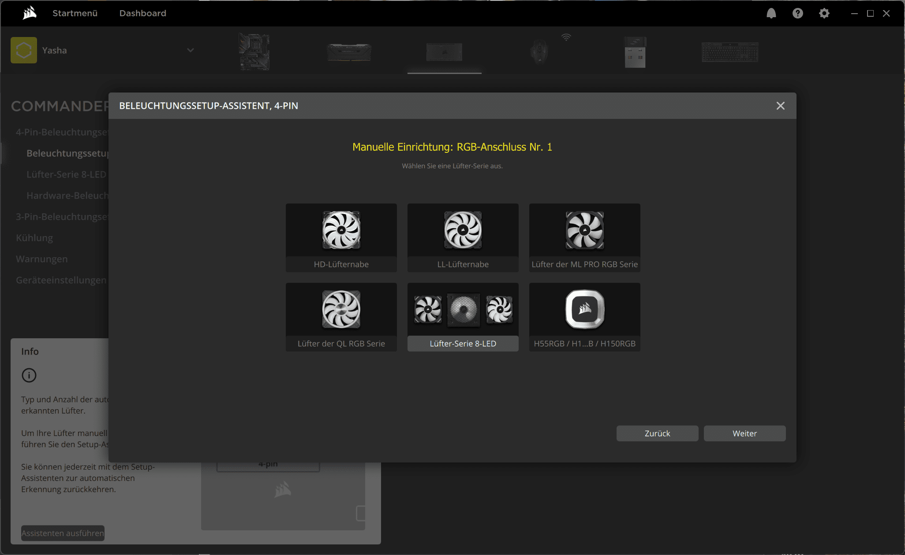Select the motherboard device icon
Screen dimensions: 905x555
tap(254, 52)
